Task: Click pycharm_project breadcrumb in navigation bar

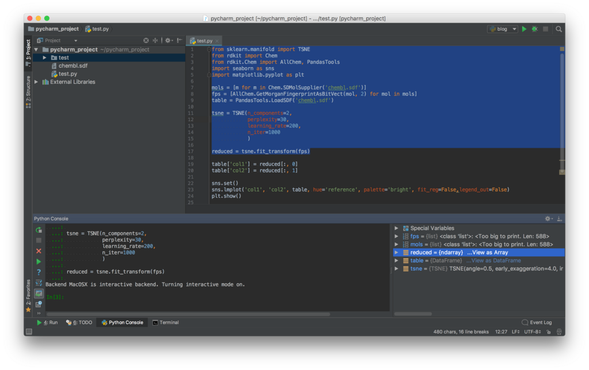Action: [x=53, y=29]
